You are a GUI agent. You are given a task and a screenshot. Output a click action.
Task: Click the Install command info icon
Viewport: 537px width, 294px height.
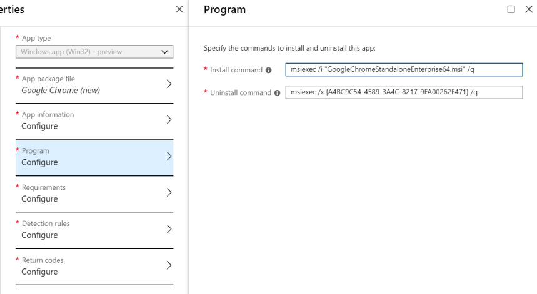click(x=269, y=70)
